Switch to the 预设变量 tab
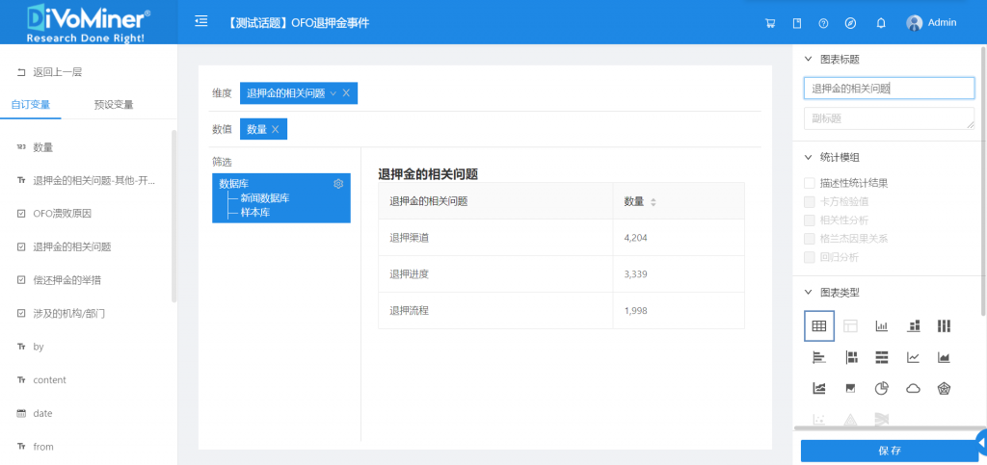The width and height of the screenshot is (987, 465). click(114, 104)
